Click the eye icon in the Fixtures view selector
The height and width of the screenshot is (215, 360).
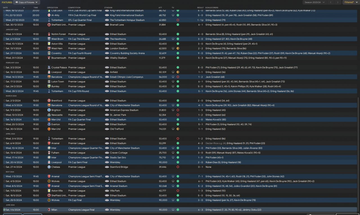coord(17,2)
